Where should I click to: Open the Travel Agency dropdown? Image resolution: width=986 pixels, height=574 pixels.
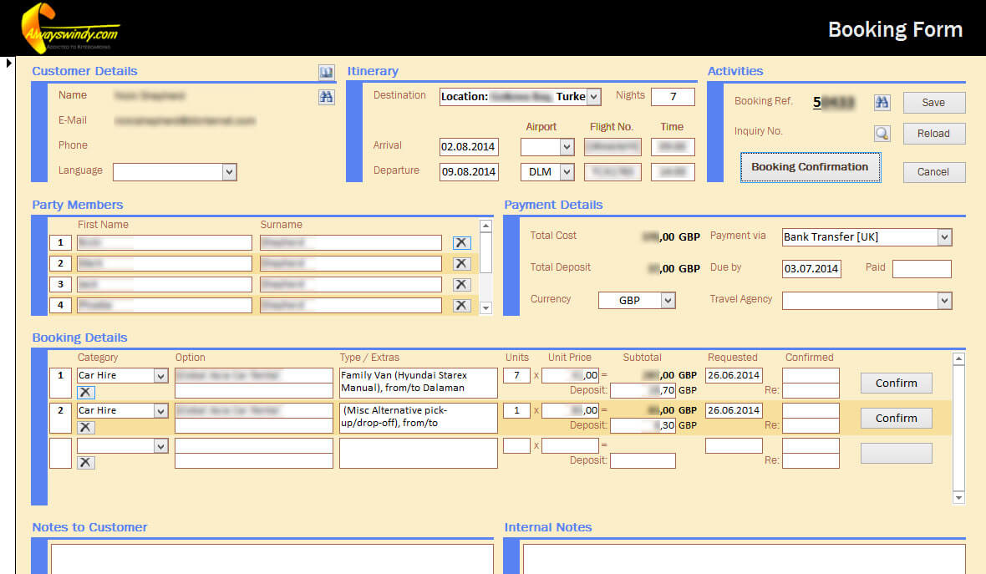944,300
